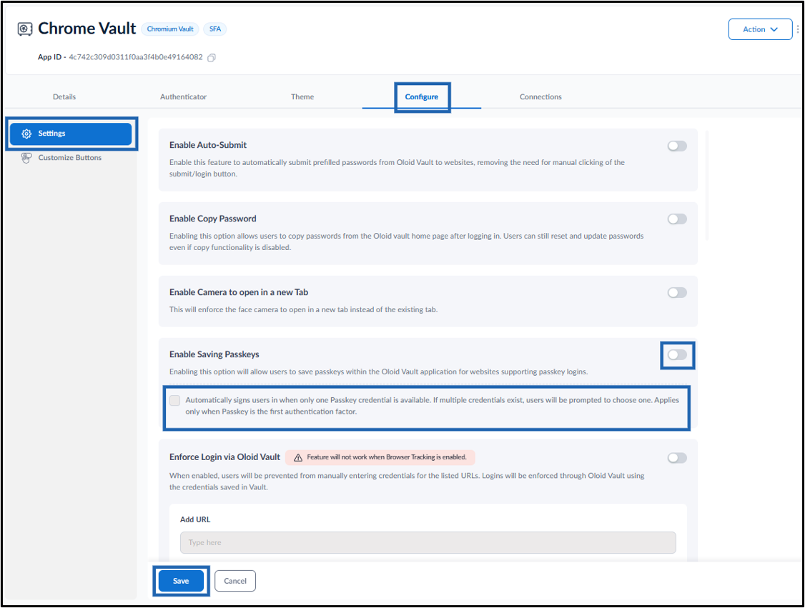This screenshot has height=608, width=805.
Task: Click the Save button
Action: click(x=181, y=581)
